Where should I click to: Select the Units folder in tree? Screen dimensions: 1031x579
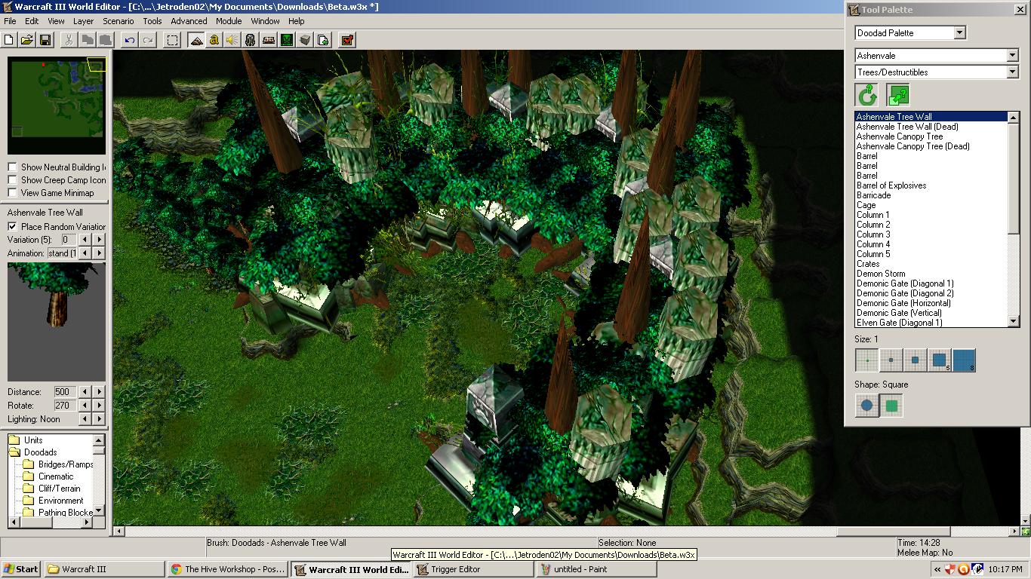33,440
